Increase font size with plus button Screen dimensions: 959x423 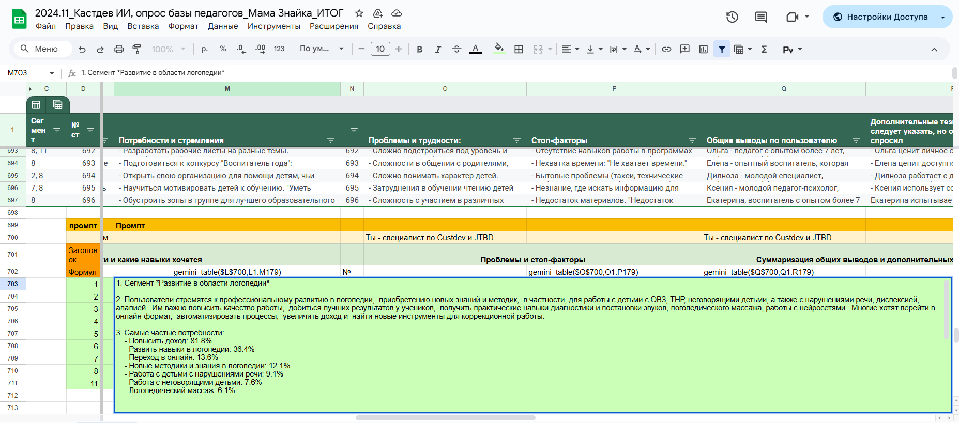(x=399, y=49)
